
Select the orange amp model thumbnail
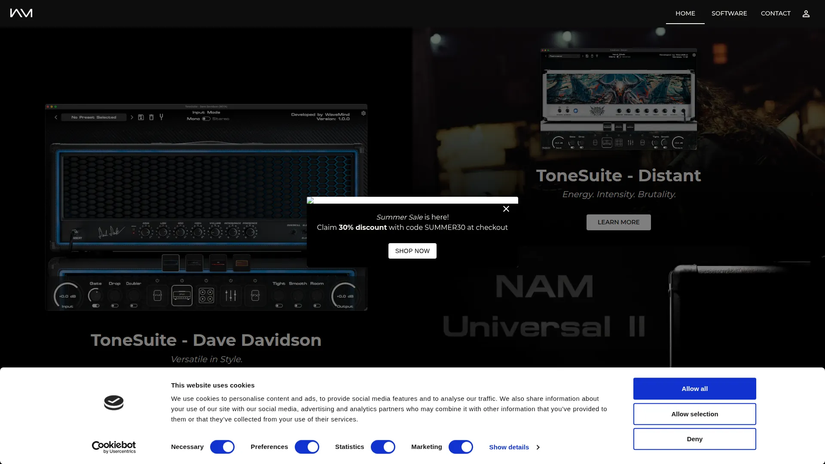[241, 263]
